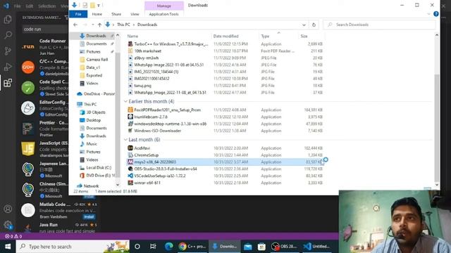The image size is (451, 253).
Task: Expand the Explorer ribbon chevron
Action: 428,14
